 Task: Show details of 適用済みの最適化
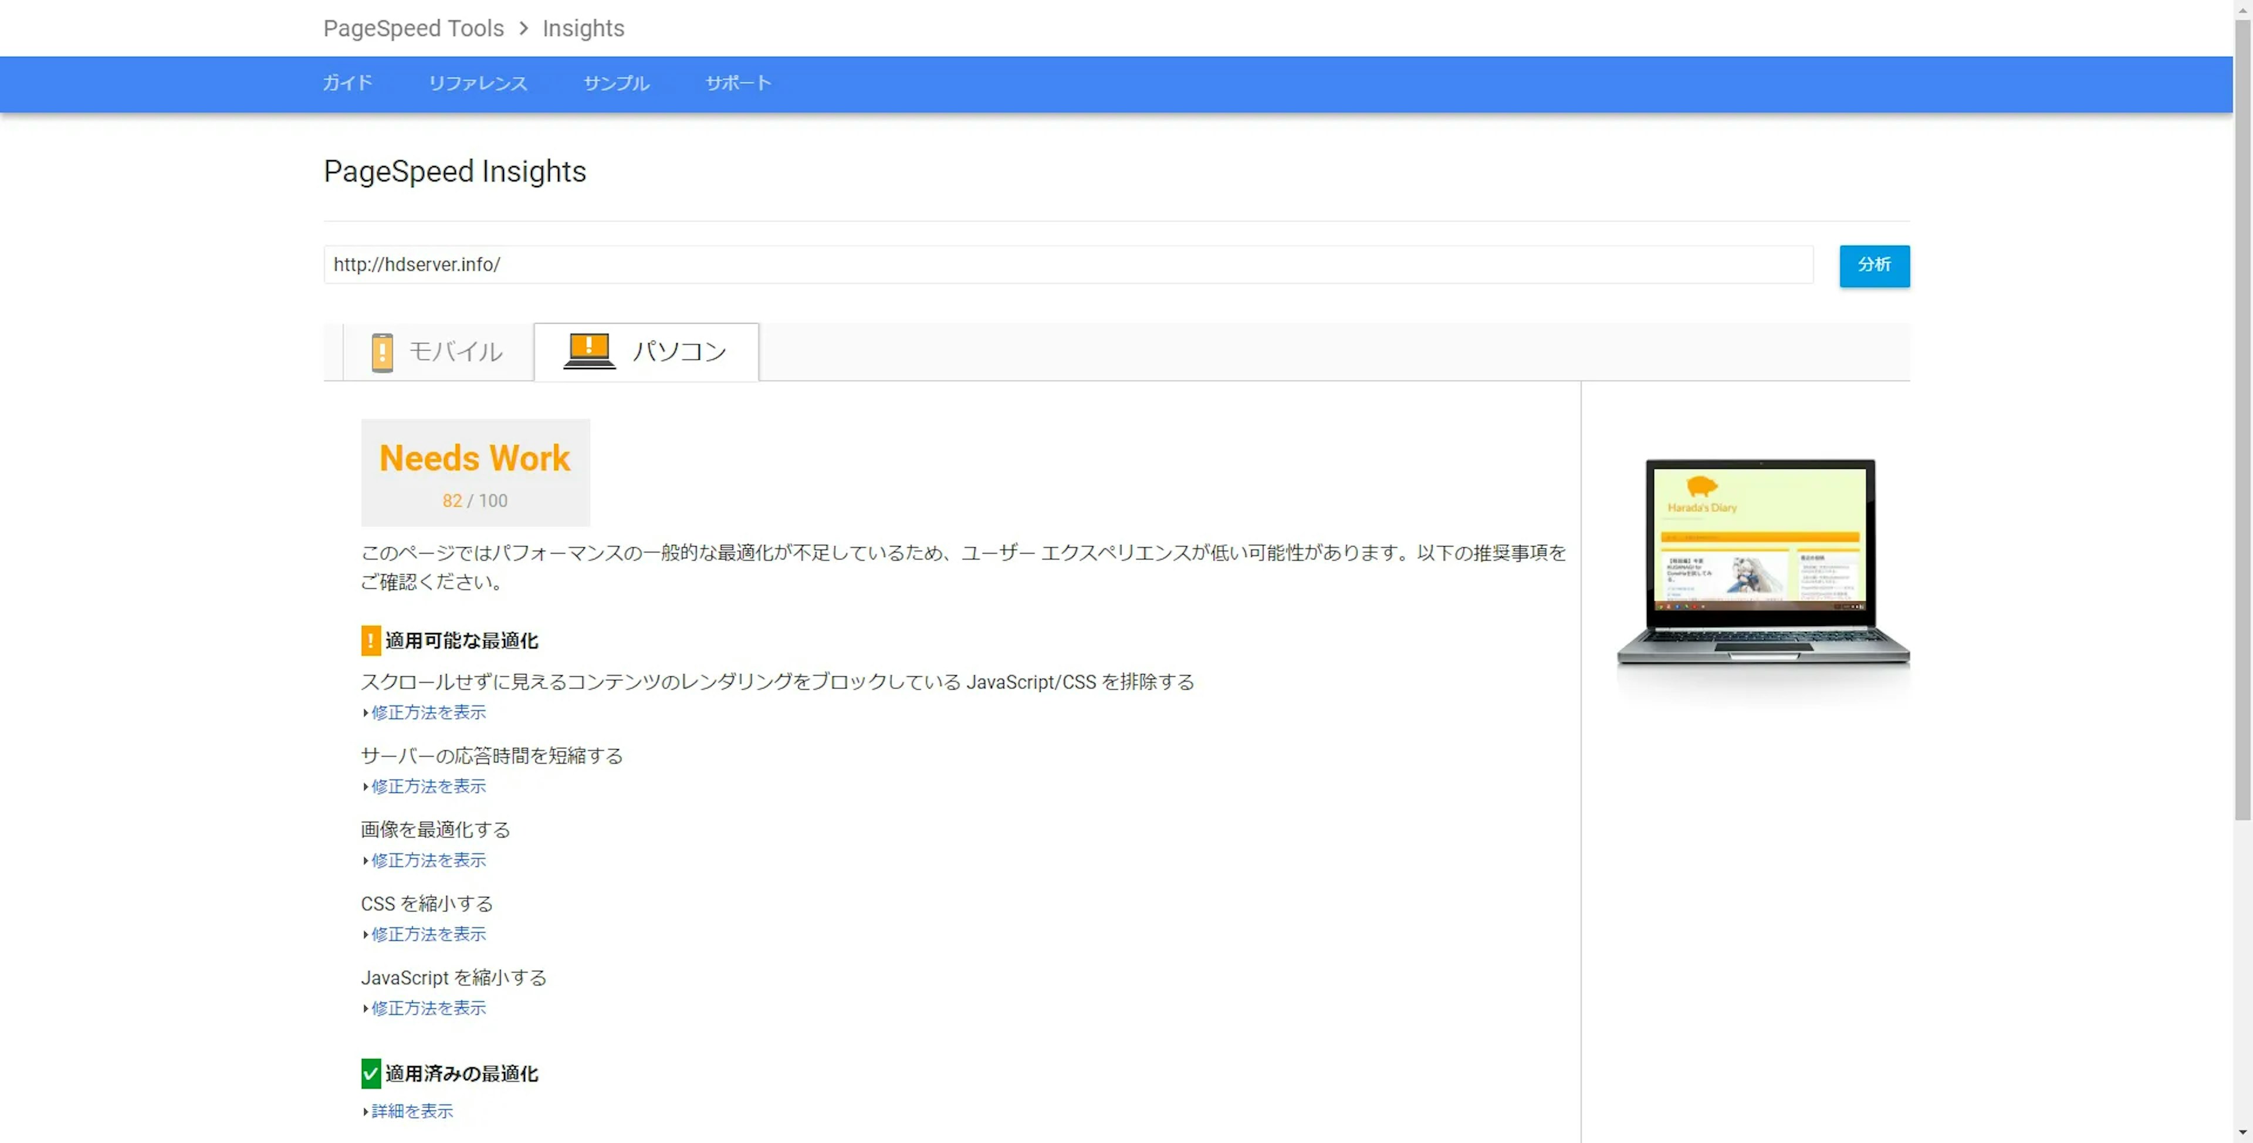click(x=412, y=1111)
